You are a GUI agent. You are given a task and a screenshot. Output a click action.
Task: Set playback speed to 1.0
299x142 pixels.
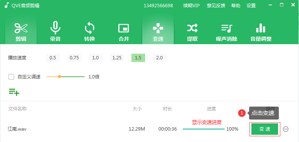(x=96, y=58)
